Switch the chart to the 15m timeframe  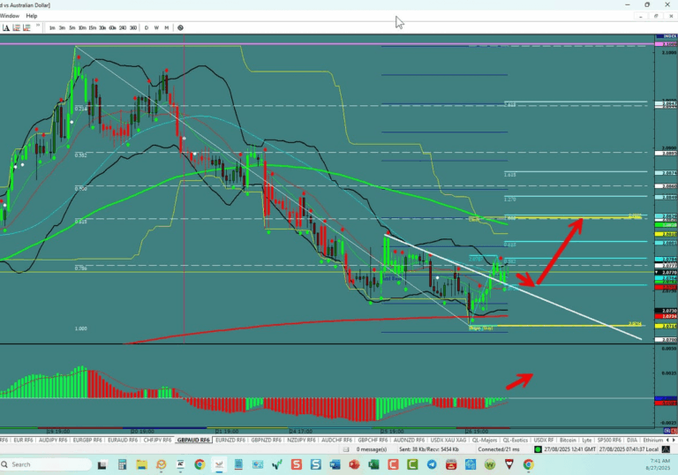tap(92, 27)
